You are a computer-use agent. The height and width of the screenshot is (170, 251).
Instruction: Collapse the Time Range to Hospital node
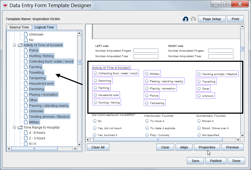point(14,127)
